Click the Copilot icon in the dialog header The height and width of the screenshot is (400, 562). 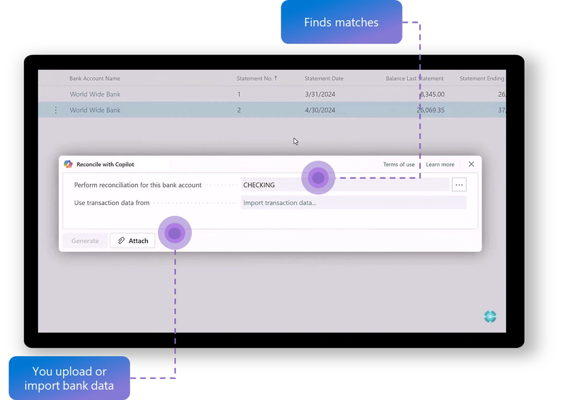click(x=67, y=164)
